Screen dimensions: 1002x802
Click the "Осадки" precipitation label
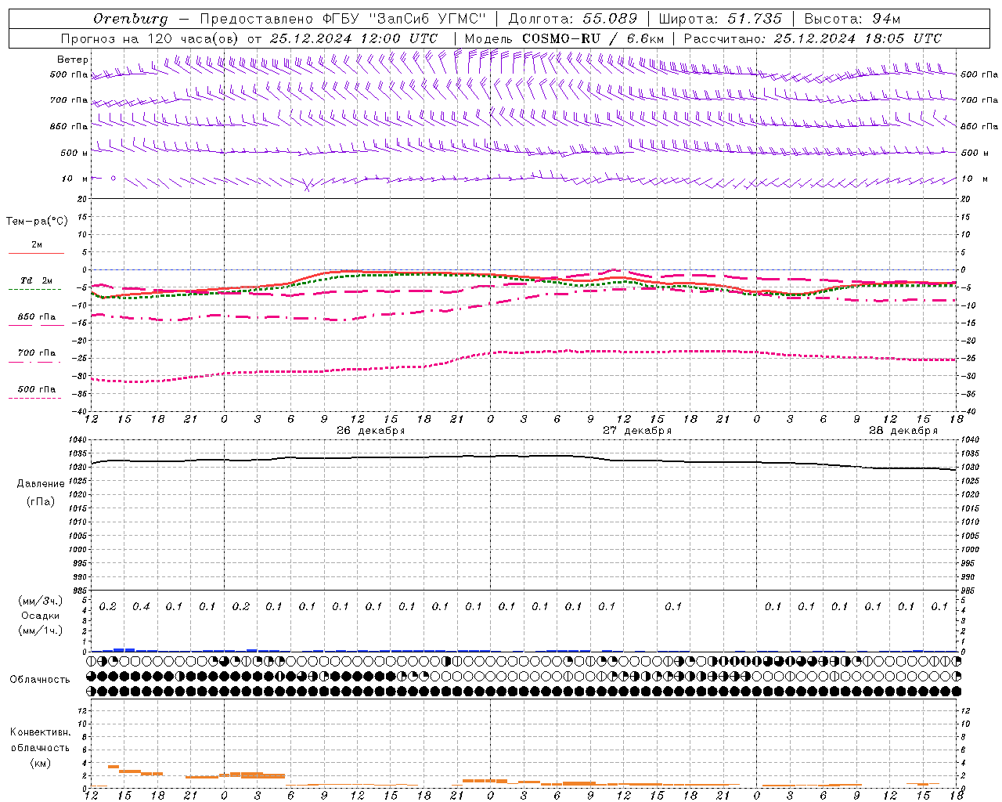point(41,616)
